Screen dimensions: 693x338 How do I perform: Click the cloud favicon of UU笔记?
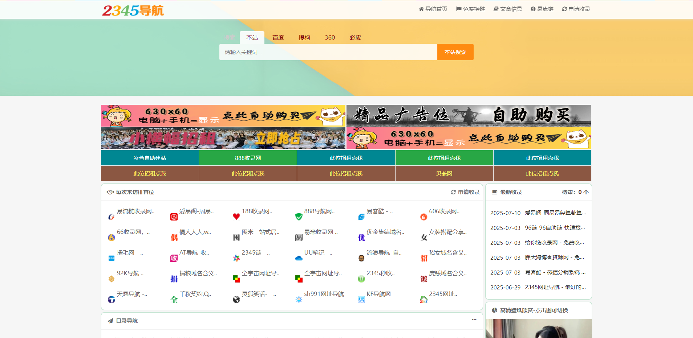[299, 258]
